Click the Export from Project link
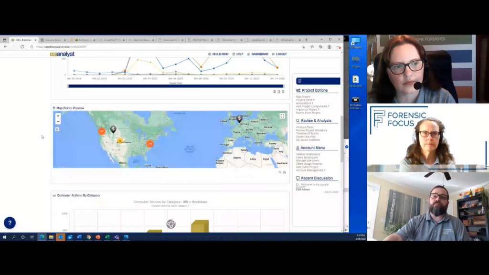 pyautogui.click(x=308, y=113)
